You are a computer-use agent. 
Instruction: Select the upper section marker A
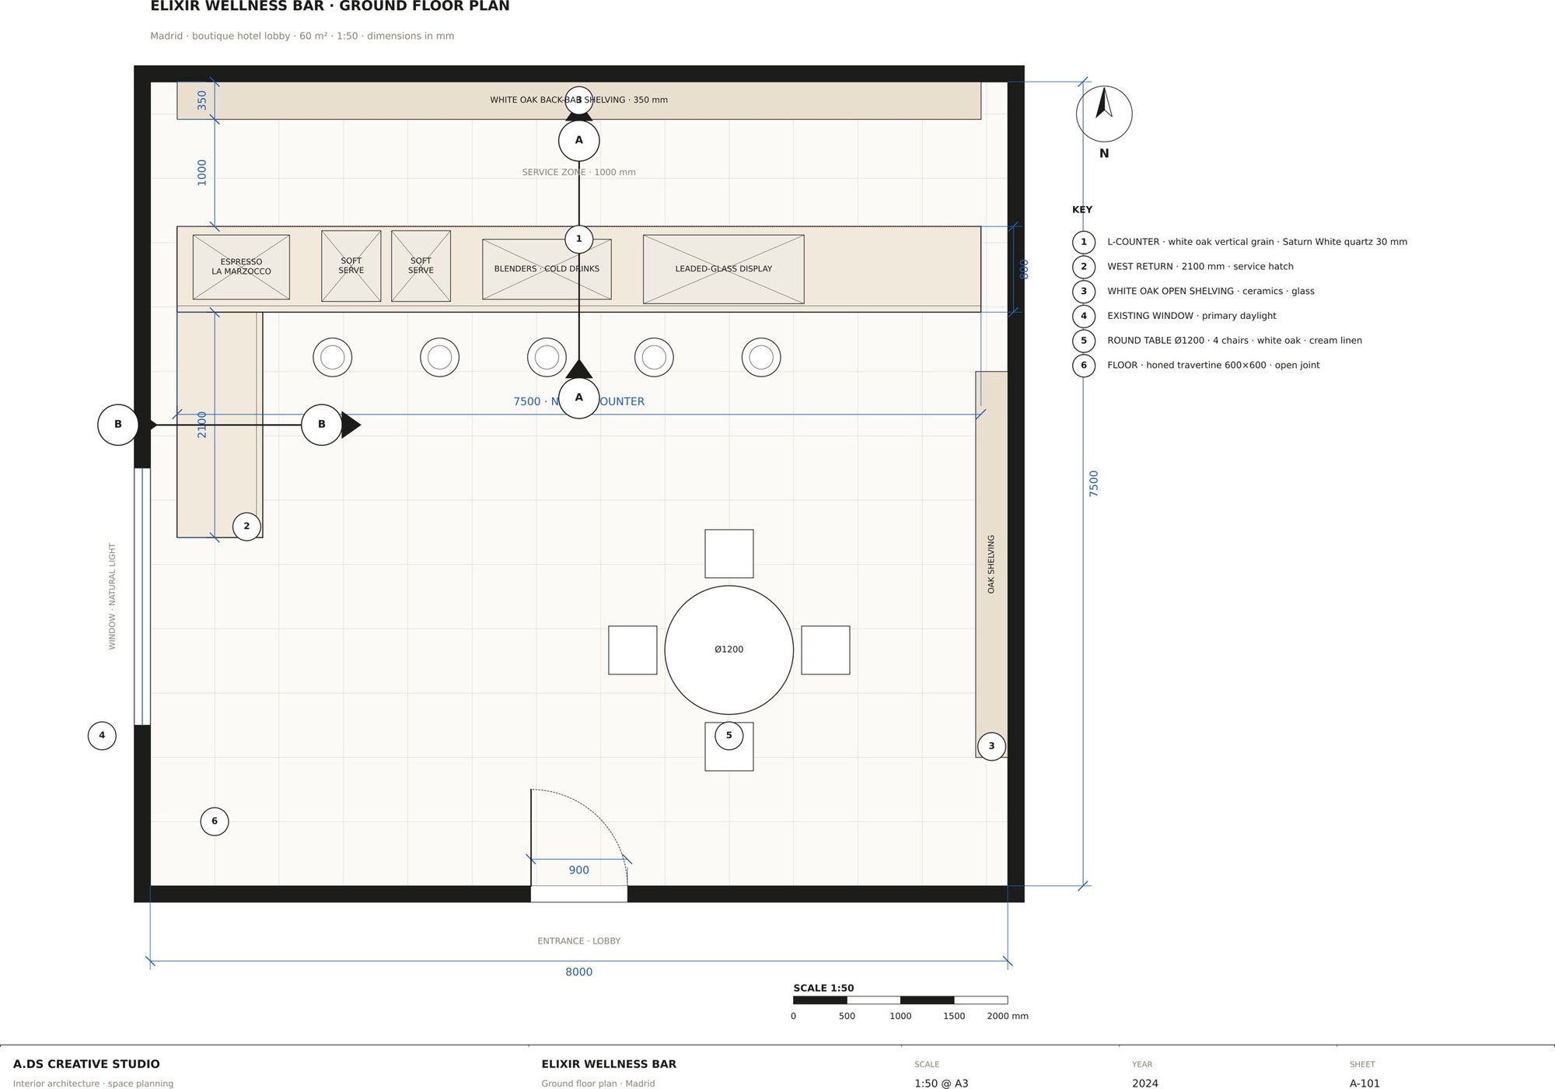[578, 141]
